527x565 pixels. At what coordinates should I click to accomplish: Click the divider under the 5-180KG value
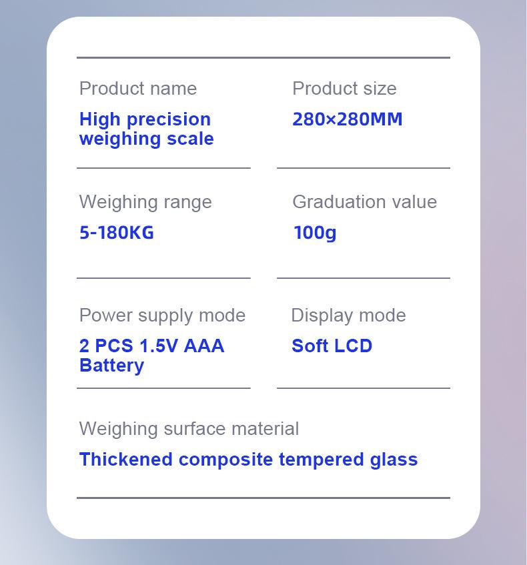(x=163, y=277)
